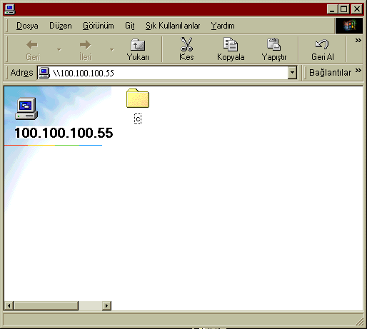
Task: Click the Bağlantılar links label
Action: coord(330,73)
